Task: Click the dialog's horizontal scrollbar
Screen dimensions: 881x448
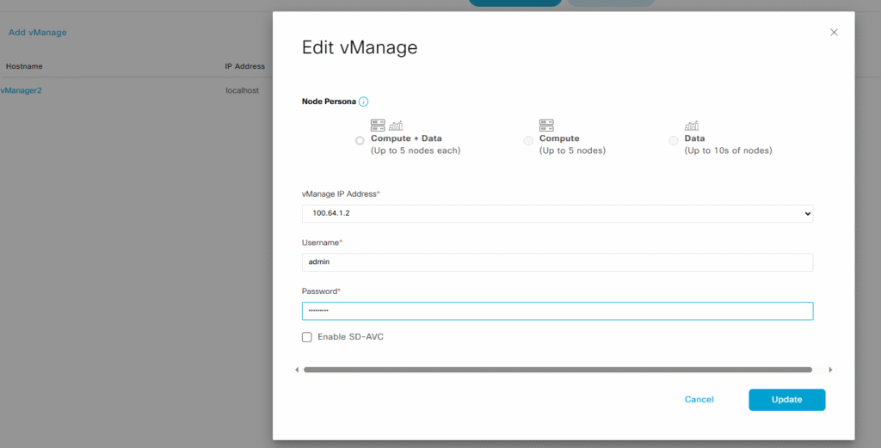Action: [557, 370]
